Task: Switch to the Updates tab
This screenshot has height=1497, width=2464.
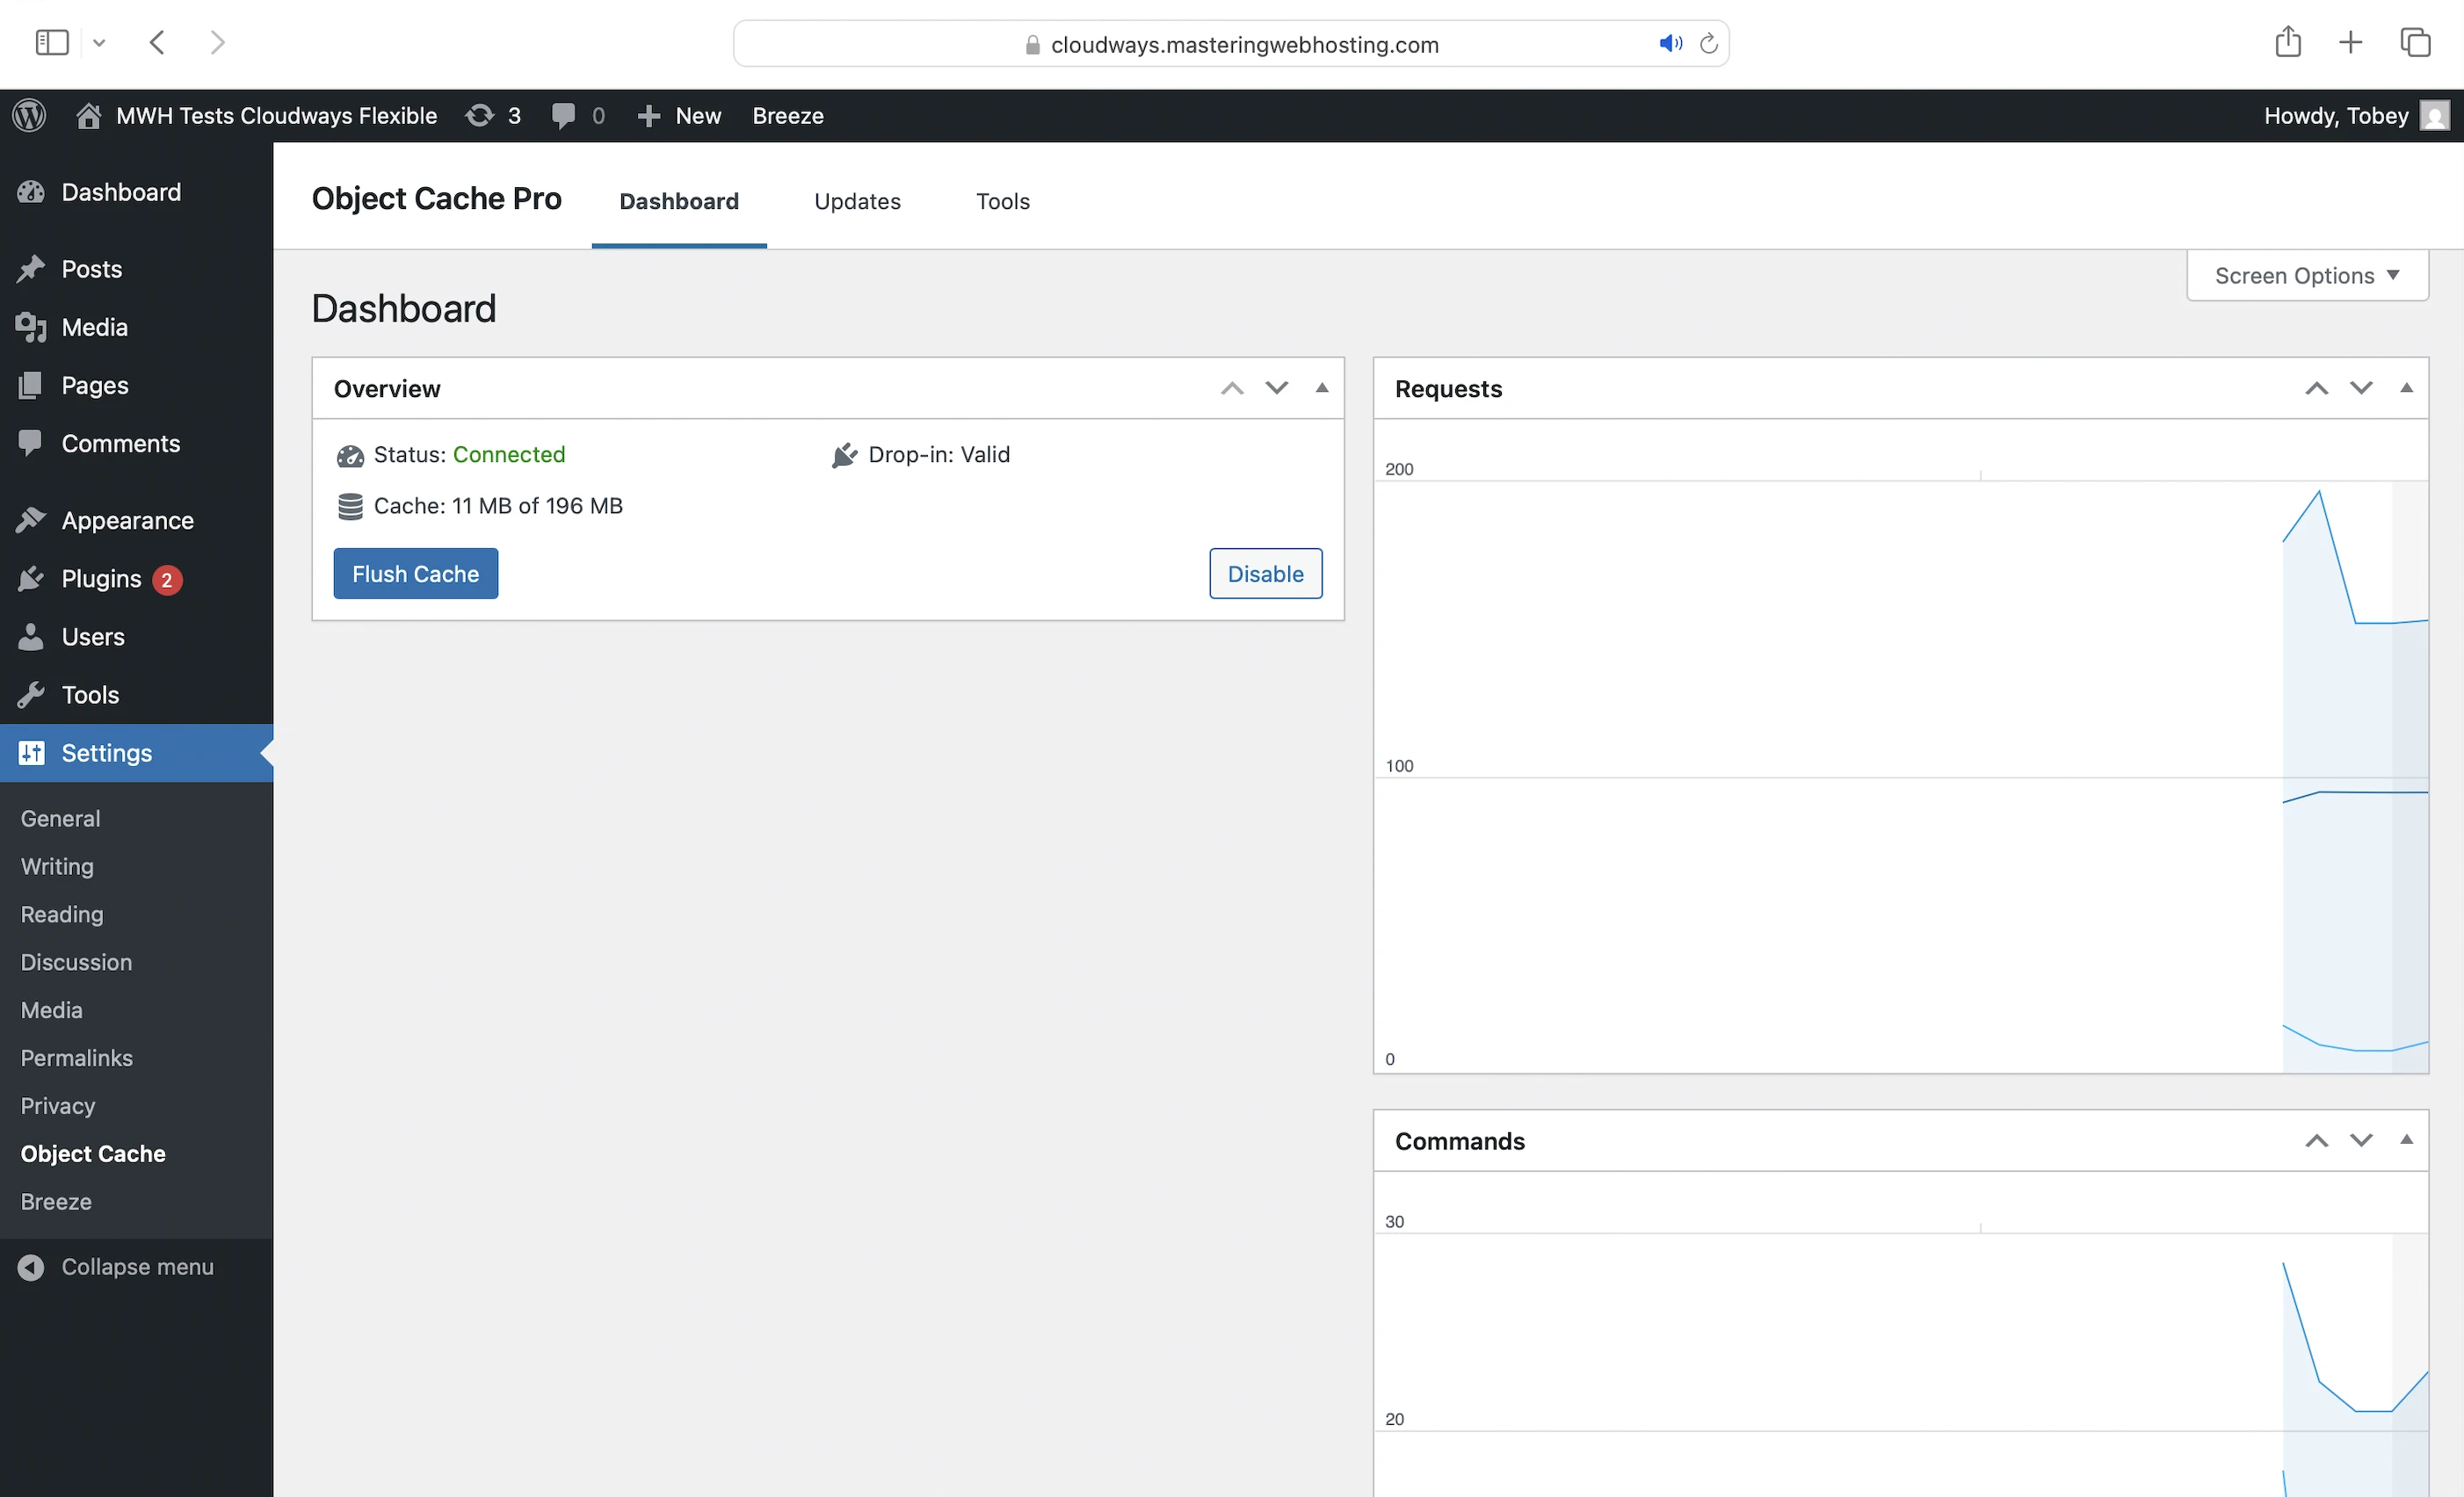Action: pyautogui.click(x=857, y=201)
